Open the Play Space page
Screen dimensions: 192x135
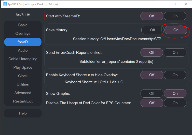click(23, 67)
